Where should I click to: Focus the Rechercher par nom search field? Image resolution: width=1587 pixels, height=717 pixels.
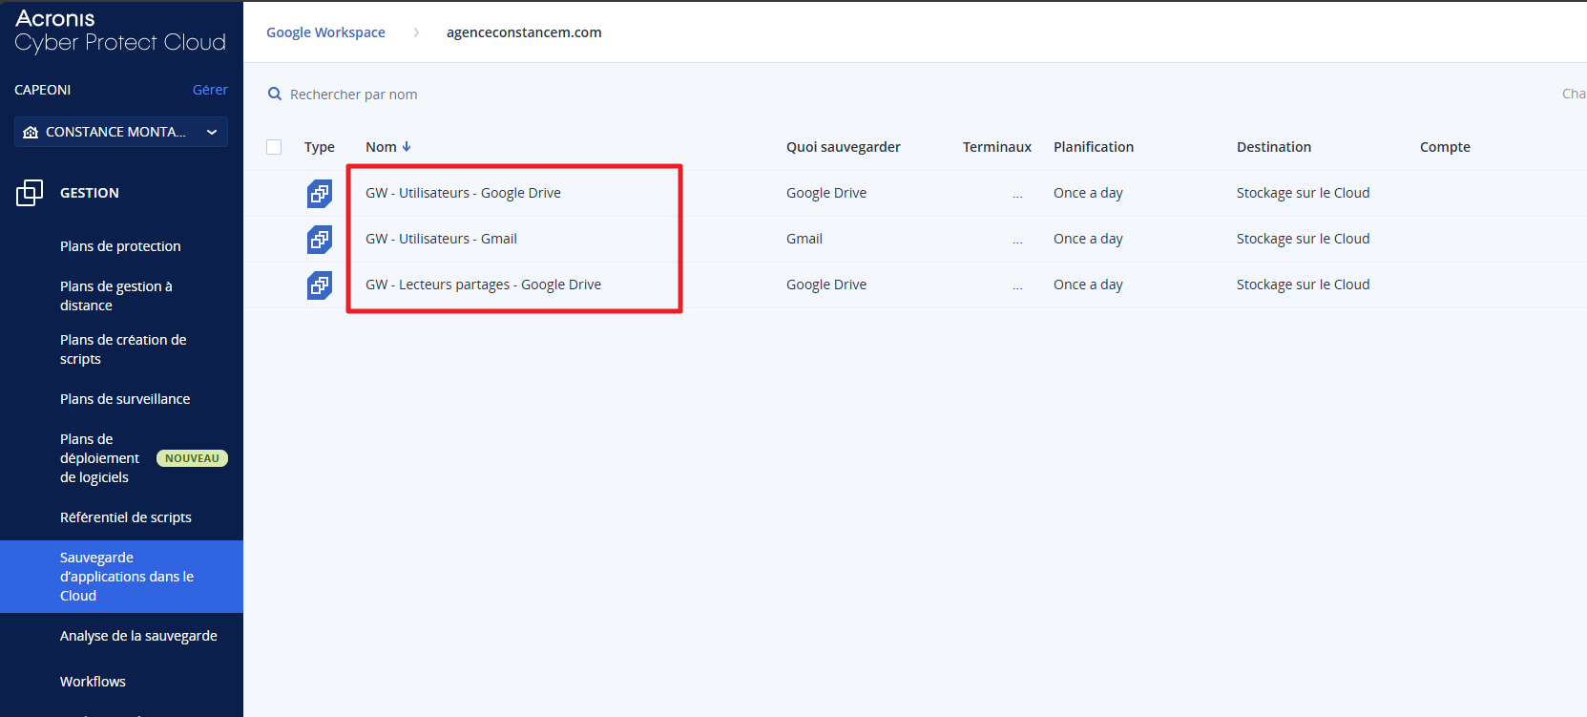(x=353, y=95)
